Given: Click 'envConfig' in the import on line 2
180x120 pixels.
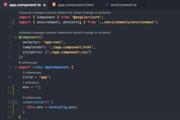Looking at the screenshot, I should click(x=72, y=22).
